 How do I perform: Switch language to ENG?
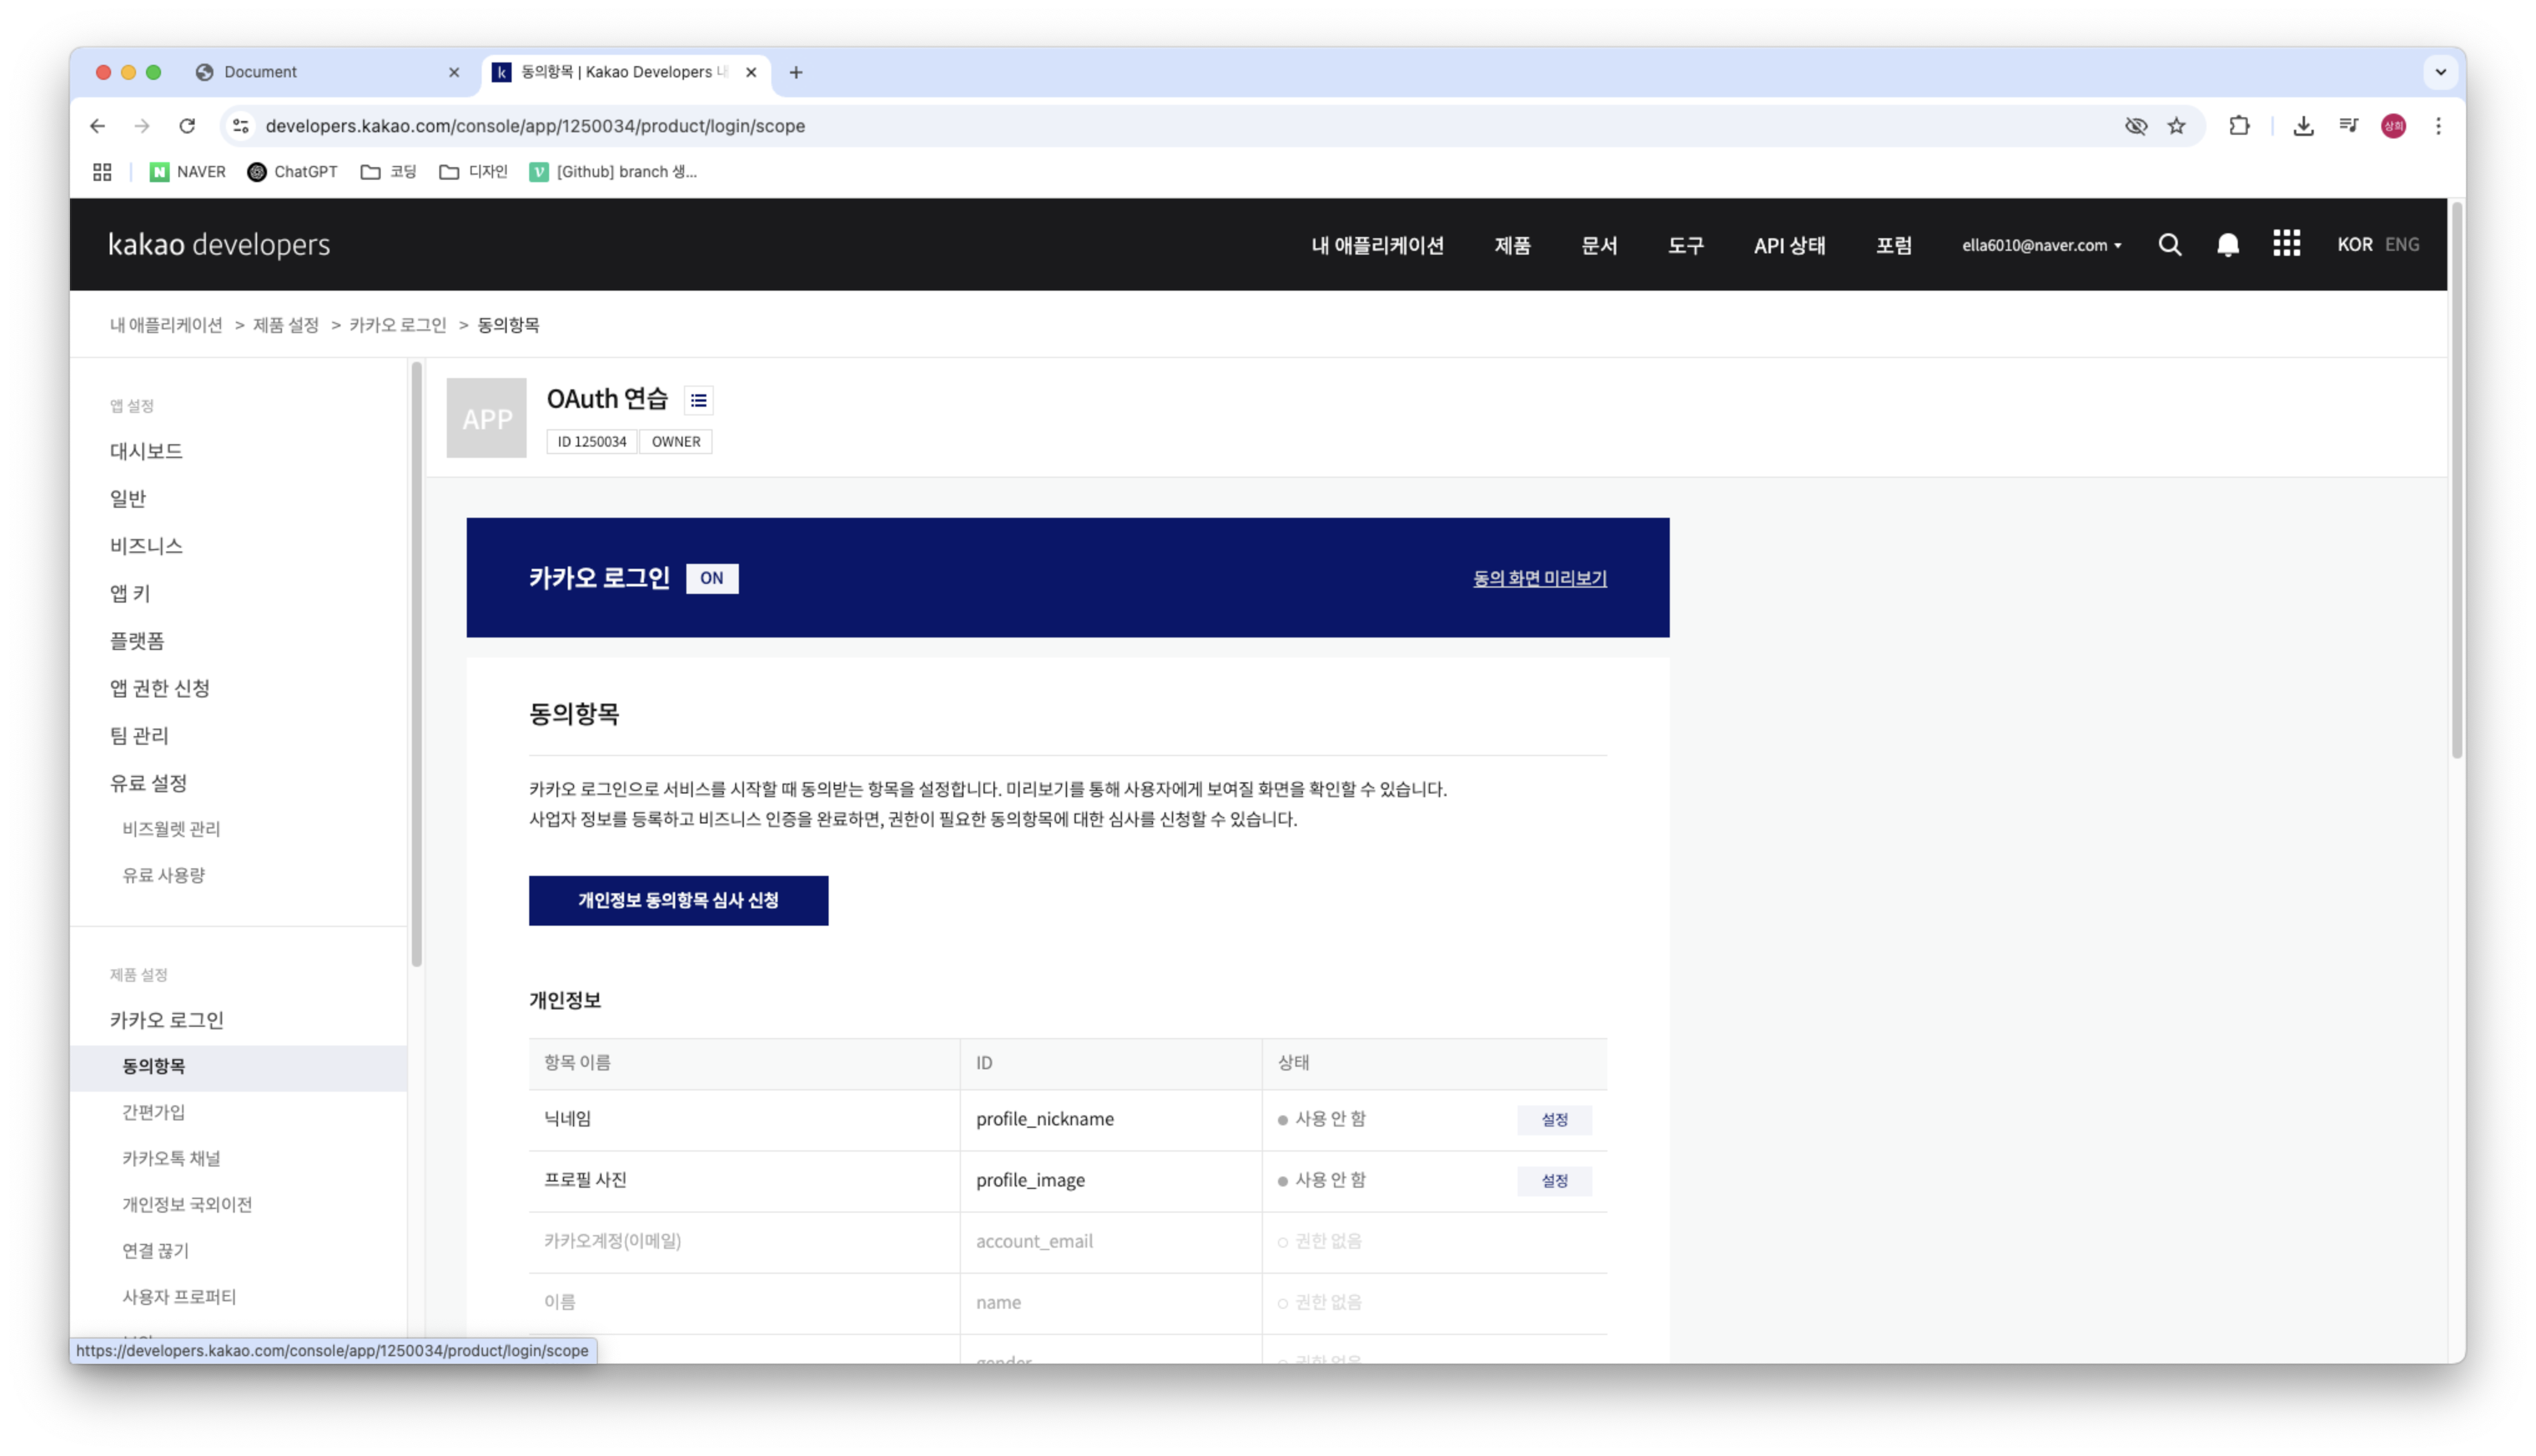coord(2402,245)
